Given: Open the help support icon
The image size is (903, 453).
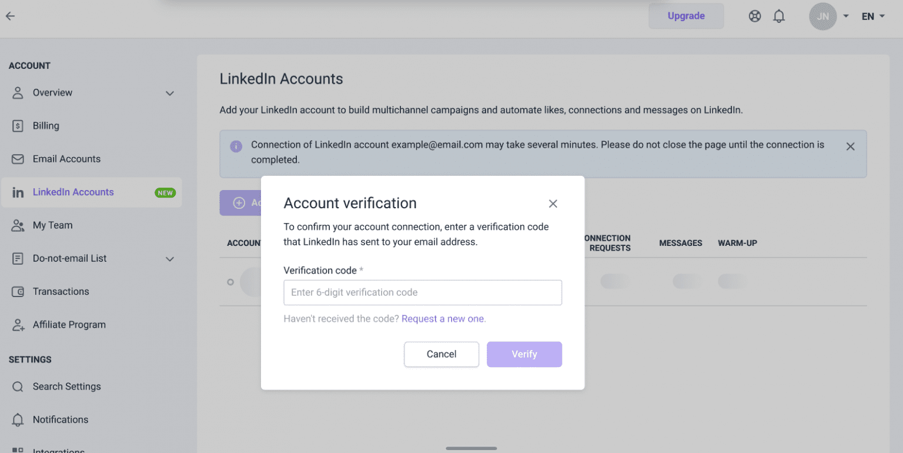Looking at the screenshot, I should pyautogui.click(x=755, y=16).
